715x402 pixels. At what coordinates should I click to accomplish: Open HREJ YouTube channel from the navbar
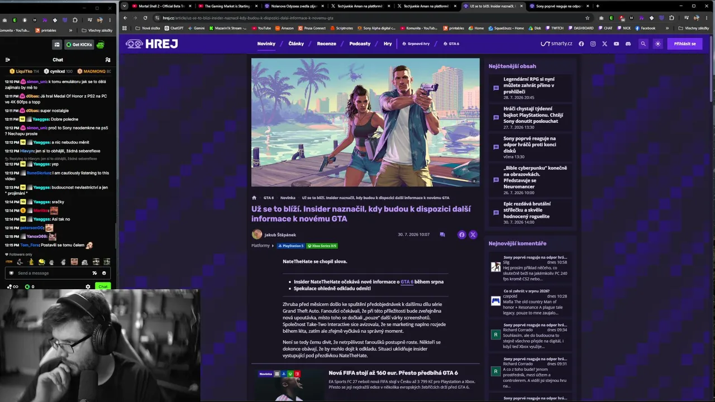click(616, 44)
